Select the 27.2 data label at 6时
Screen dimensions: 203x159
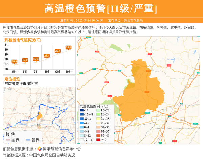click(25, 60)
